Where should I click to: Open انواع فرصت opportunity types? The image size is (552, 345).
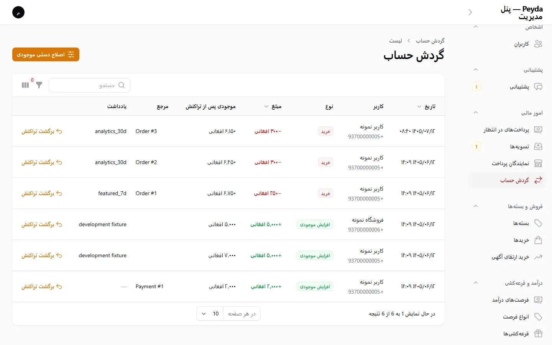coord(507,317)
